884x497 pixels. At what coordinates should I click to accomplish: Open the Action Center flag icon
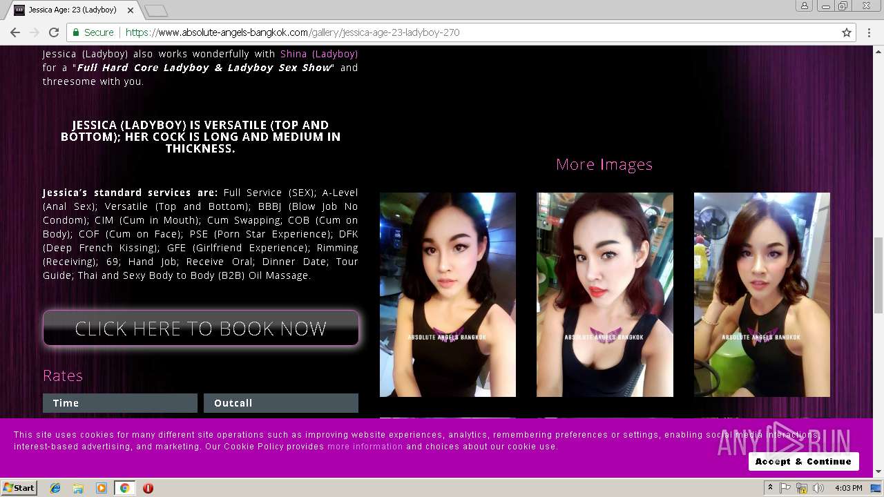[x=785, y=488]
